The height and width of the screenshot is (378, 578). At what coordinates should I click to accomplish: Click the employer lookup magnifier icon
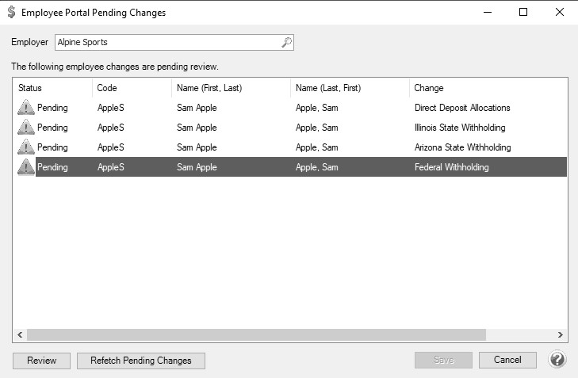[286, 42]
